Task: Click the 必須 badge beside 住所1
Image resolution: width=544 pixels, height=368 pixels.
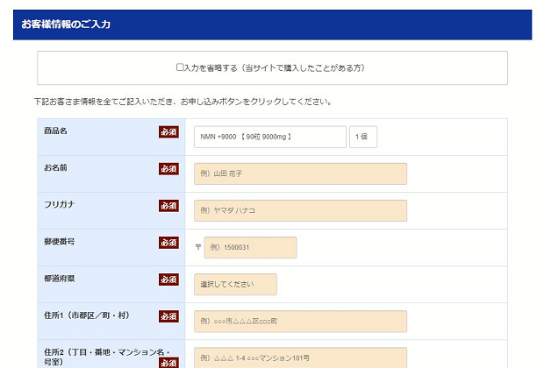Action: tap(168, 316)
